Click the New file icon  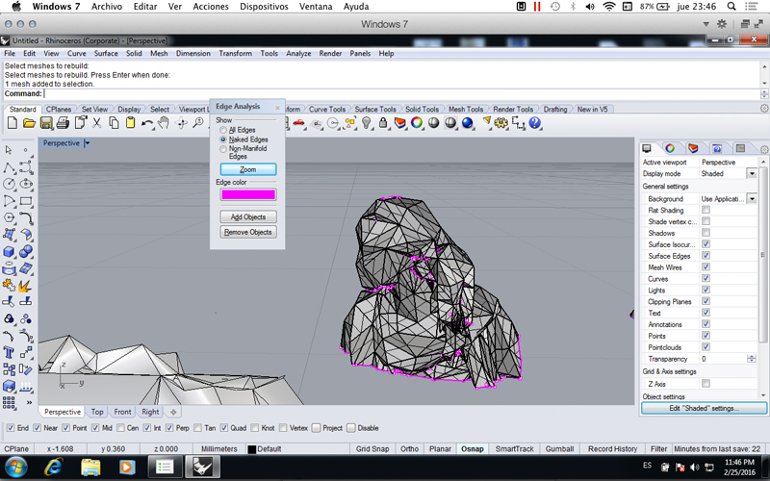pyautogui.click(x=13, y=123)
